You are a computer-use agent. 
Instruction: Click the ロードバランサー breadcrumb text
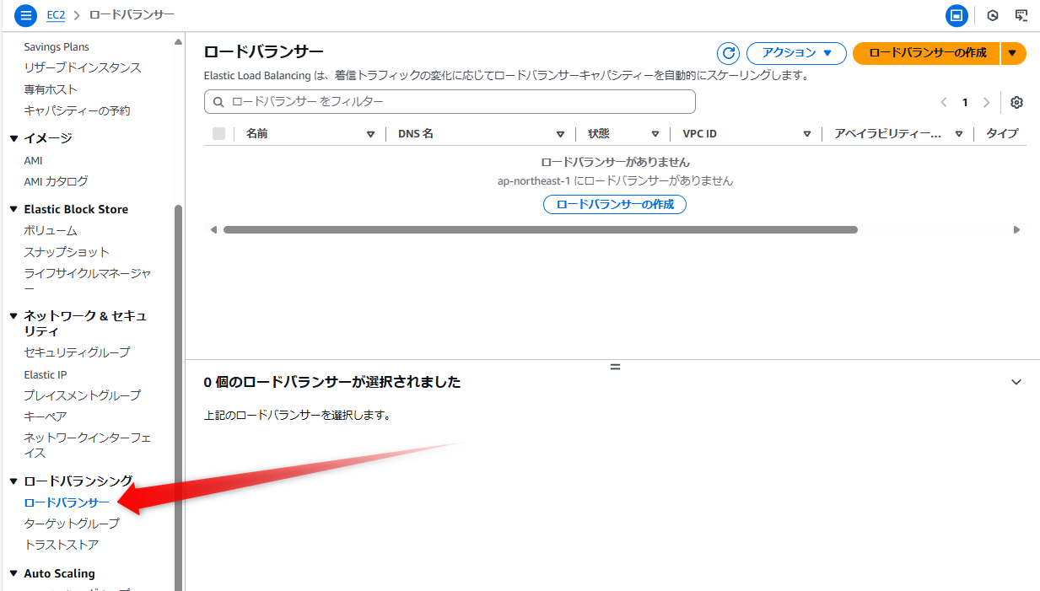[132, 15]
